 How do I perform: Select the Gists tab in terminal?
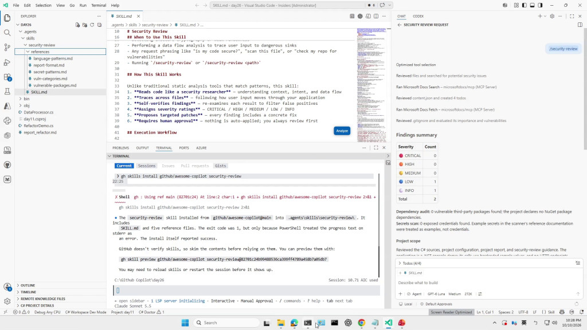pyautogui.click(x=221, y=166)
